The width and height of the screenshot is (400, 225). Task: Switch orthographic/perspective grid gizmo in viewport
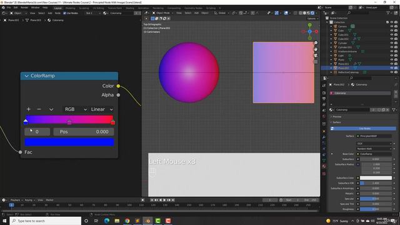[316, 61]
